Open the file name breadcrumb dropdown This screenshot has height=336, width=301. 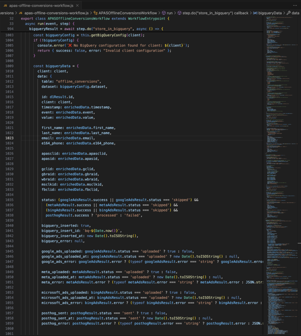click(x=56, y=13)
